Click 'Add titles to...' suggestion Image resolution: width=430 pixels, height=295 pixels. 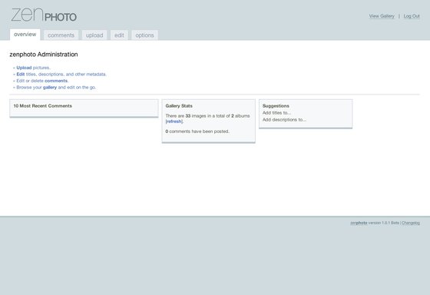276,113
